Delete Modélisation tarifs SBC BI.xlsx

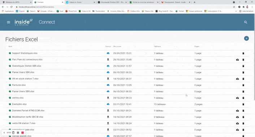coord(243,117)
